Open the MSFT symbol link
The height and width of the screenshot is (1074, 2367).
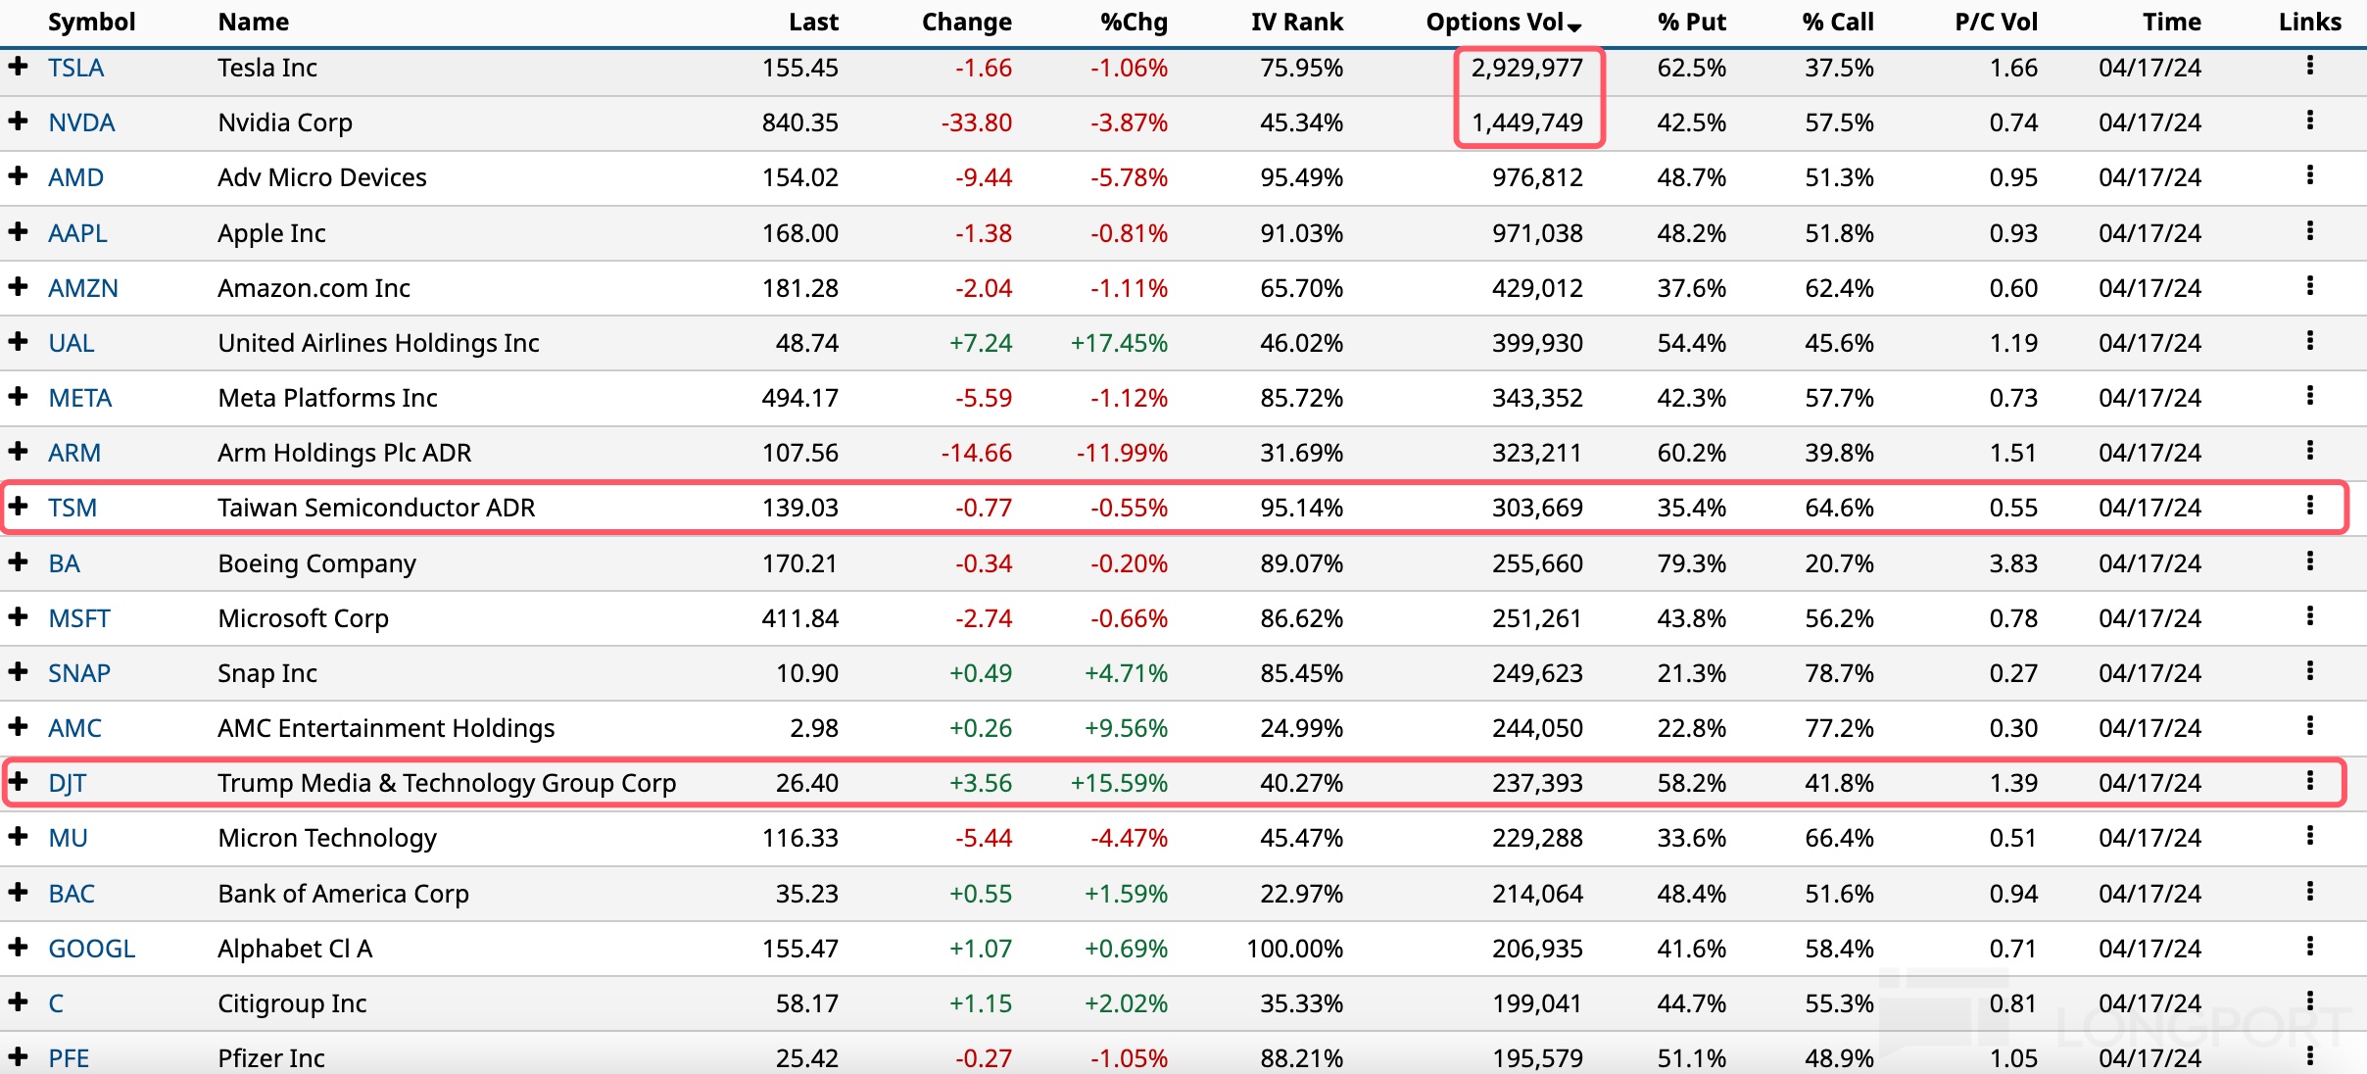pos(79,618)
